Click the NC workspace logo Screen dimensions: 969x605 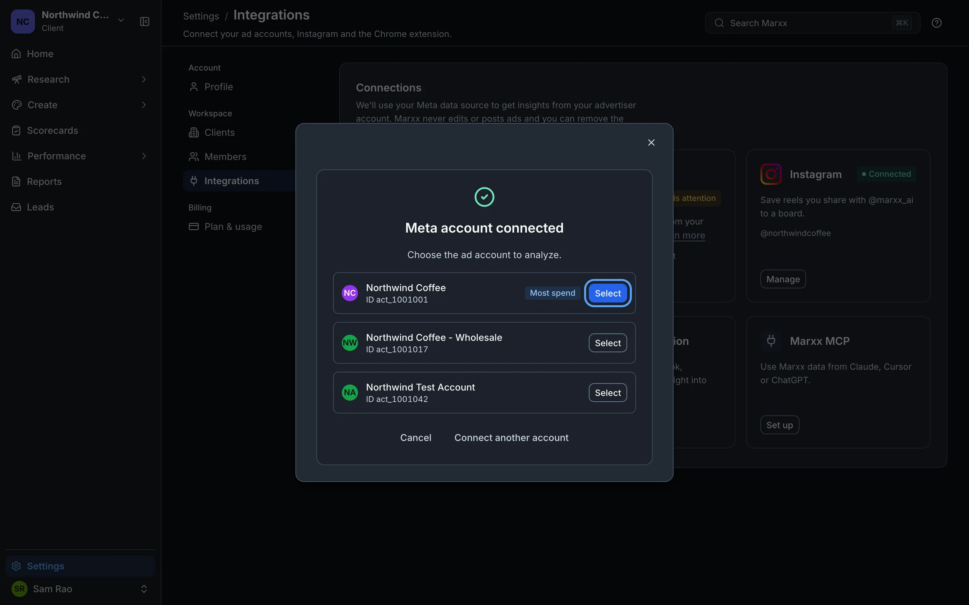pyautogui.click(x=23, y=21)
